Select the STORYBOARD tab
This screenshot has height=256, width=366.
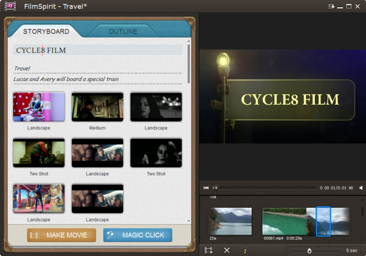point(46,31)
